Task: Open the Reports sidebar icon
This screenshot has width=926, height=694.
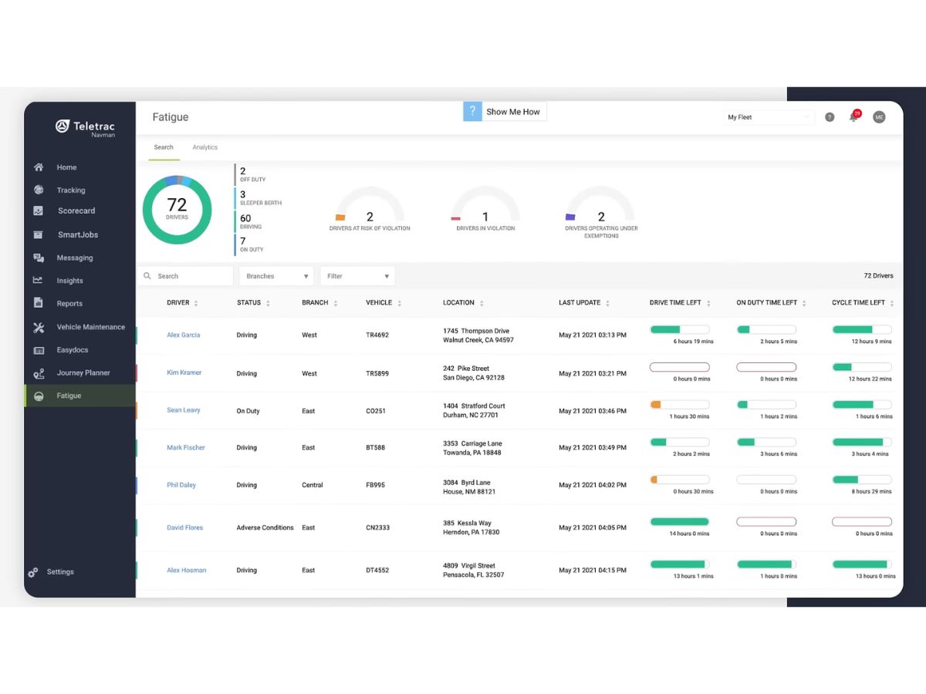Action: pos(38,303)
